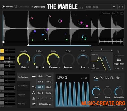Click the Pulsewidth knob
The image size is (127, 111).
coord(119,92)
